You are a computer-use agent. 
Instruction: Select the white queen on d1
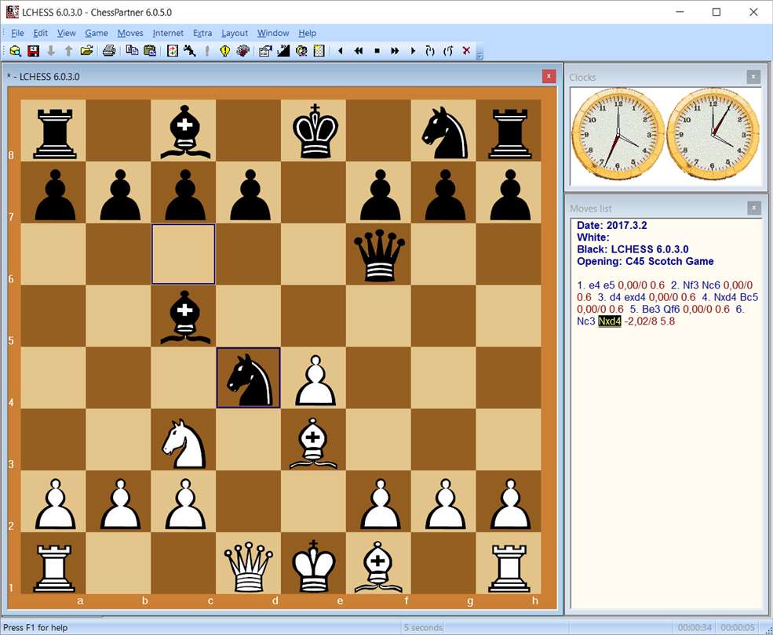click(x=249, y=564)
